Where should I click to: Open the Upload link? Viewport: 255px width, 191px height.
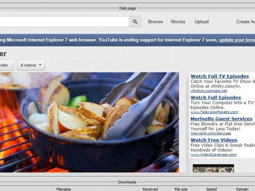pyautogui.click(x=201, y=22)
